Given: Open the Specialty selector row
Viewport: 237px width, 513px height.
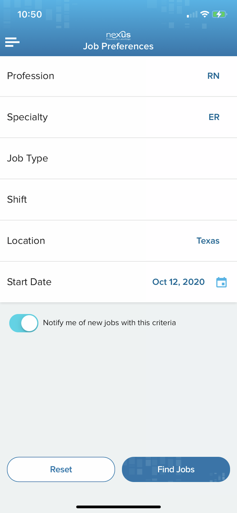Looking at the screenshot, I should [118, 117].
